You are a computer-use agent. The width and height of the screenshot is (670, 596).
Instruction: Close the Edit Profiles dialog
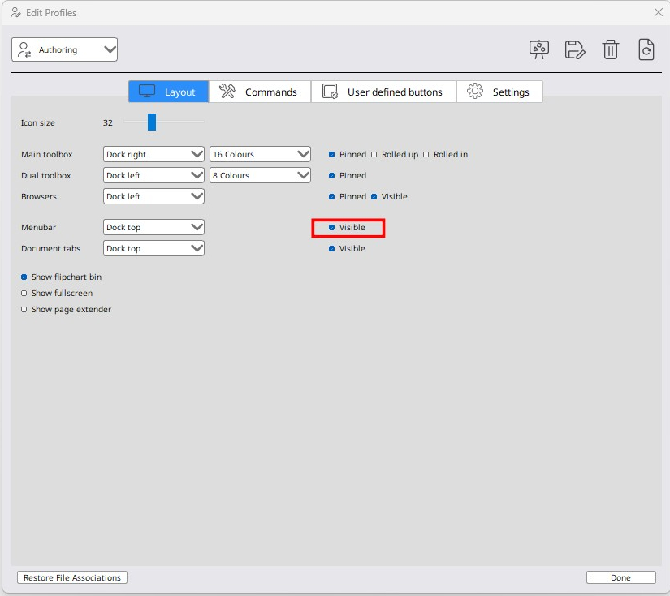(x=658, y=12)
